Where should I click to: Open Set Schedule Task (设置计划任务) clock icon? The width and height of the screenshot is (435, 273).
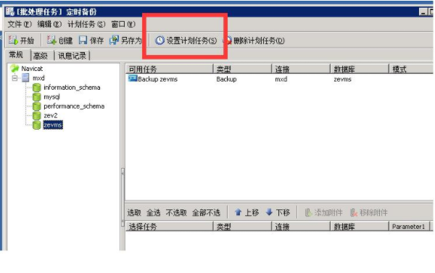pyautogui.click(x=159, y=41)
